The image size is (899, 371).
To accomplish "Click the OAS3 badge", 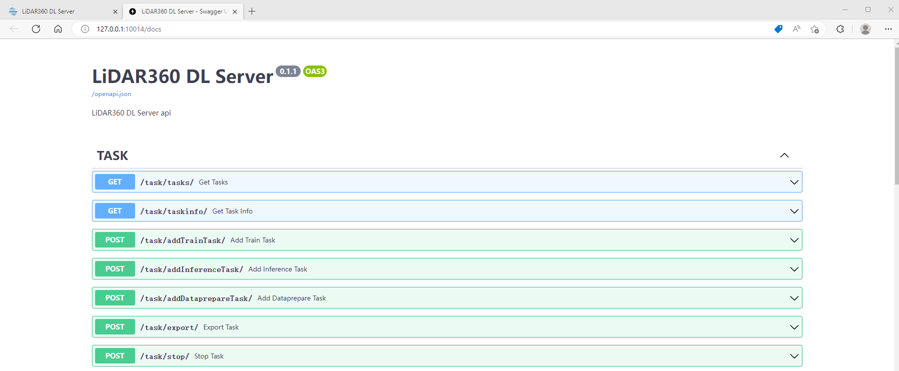I will [315, 71].
